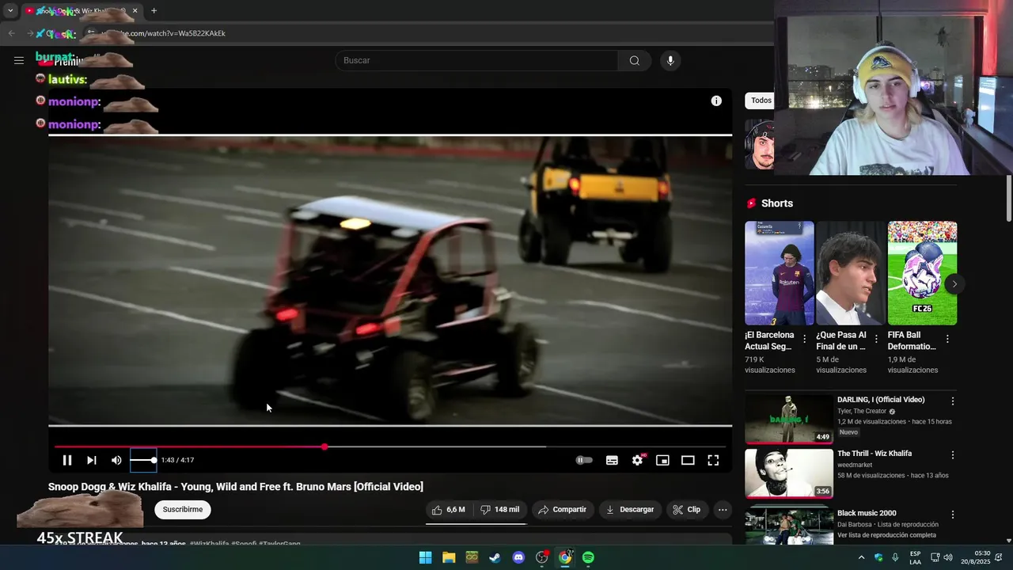
Task: Open options for Que Pasa Al Final short
Action: pos(876,339)
